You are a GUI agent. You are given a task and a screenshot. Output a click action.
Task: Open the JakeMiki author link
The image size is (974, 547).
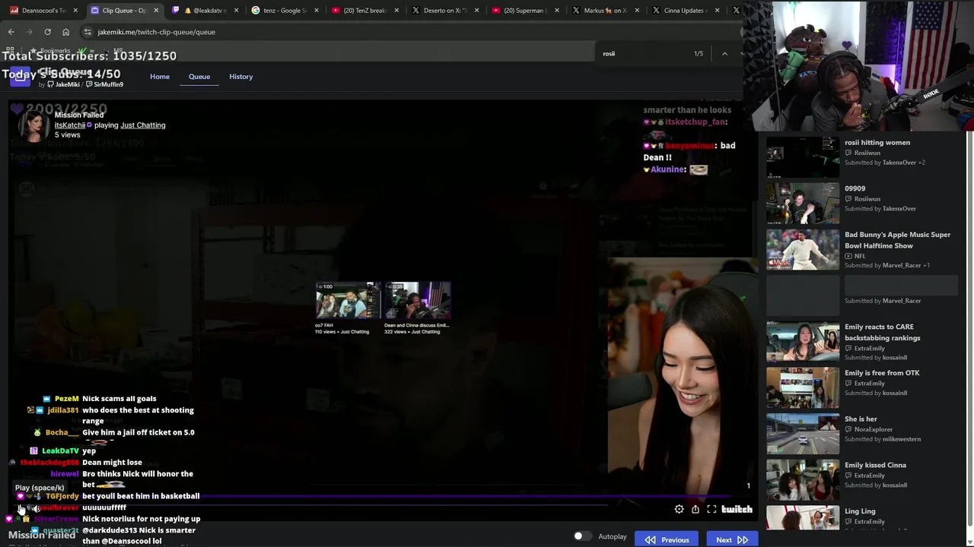point(65,84)
